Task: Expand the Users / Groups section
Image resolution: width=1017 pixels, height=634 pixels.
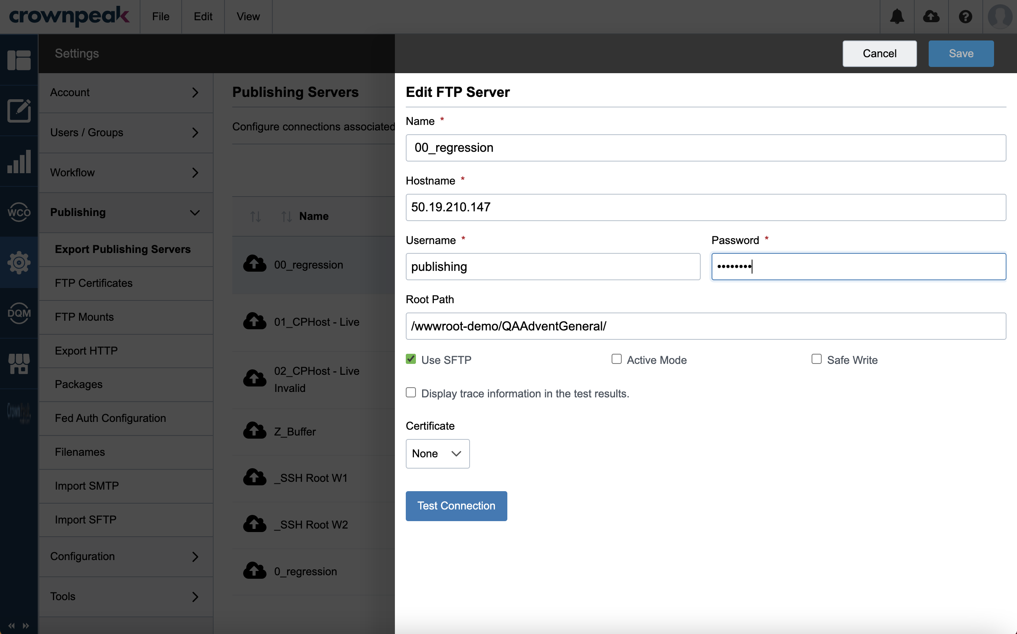Action: pyautogui.click(x=126, y=132)
